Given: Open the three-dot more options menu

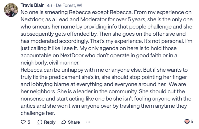Looking at the screenshot, I should (88, 122).
